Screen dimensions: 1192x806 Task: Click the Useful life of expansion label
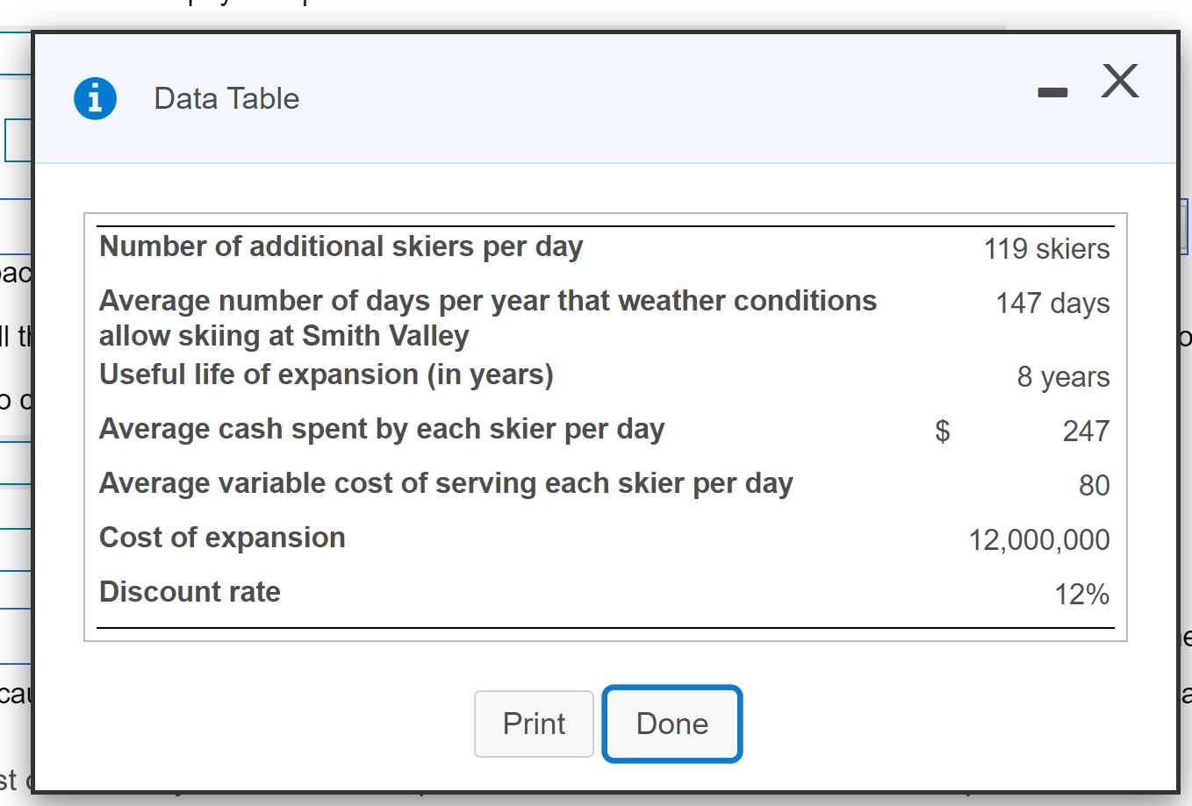click(x=327, y=374)
